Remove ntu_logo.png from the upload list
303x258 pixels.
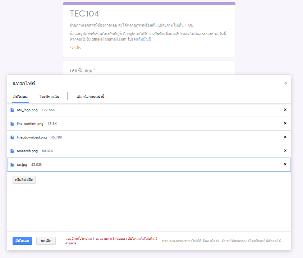coord(285,110)
